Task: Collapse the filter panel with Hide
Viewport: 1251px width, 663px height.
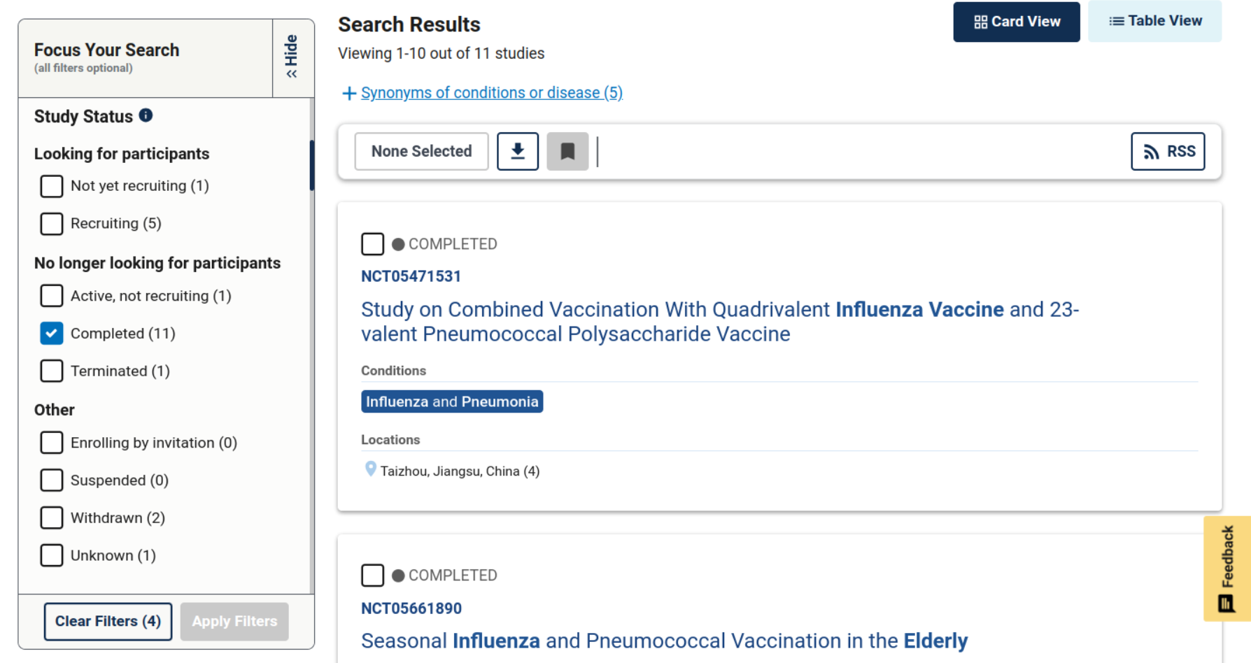Action: 292,57
